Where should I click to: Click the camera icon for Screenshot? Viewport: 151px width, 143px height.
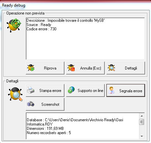tap(31, 104)
